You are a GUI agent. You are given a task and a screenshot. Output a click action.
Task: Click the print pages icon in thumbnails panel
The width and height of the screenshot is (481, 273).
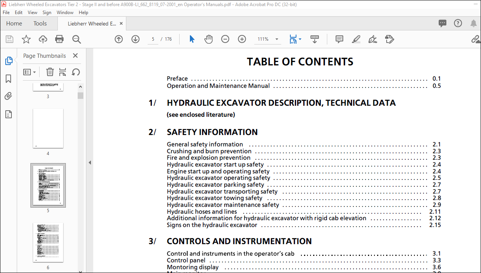[x=63, y=72]
